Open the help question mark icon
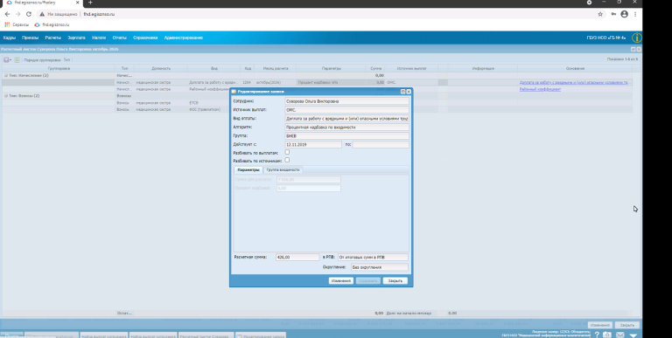 [597, 335]
